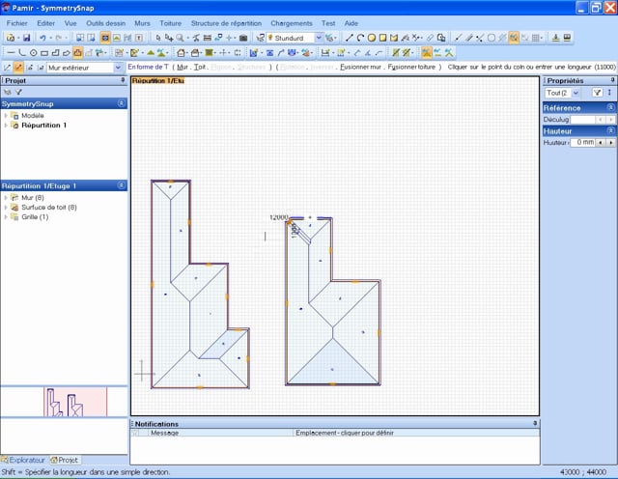Toggle the highlighted orange view mode button
The height and width of the screenshot is (479, 618).
pyautogui.click(x=105, y=38)
